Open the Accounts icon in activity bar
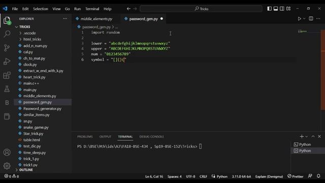This screenshot has height=183, width=325. pyautogui.click(x=7, y=152)
